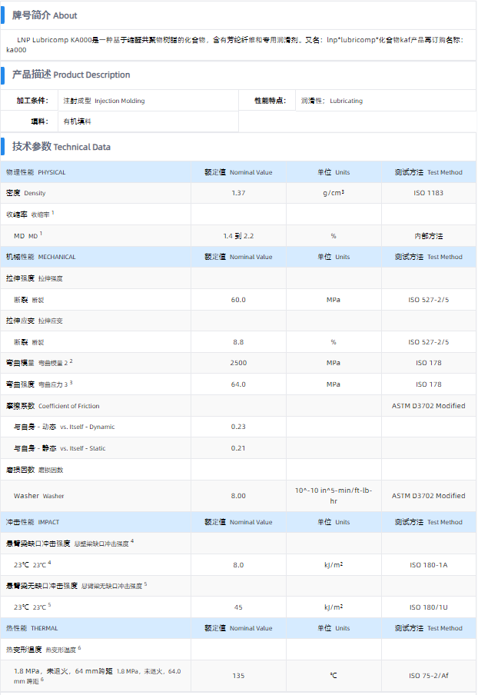Click ASTM D3702 Modified in Coefficient of Friction row
This screenshot has height=695, width=478.
point(429,406)
